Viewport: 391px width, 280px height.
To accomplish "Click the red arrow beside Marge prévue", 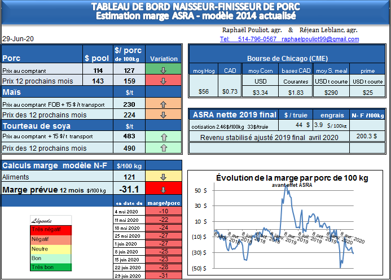I will click(x=164, y=190).
